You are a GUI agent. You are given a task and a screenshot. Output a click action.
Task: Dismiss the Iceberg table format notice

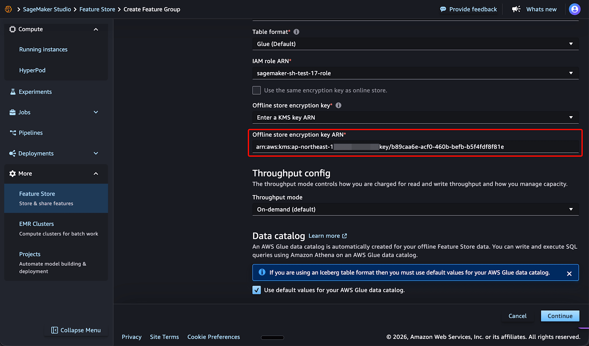pos(569,274)
